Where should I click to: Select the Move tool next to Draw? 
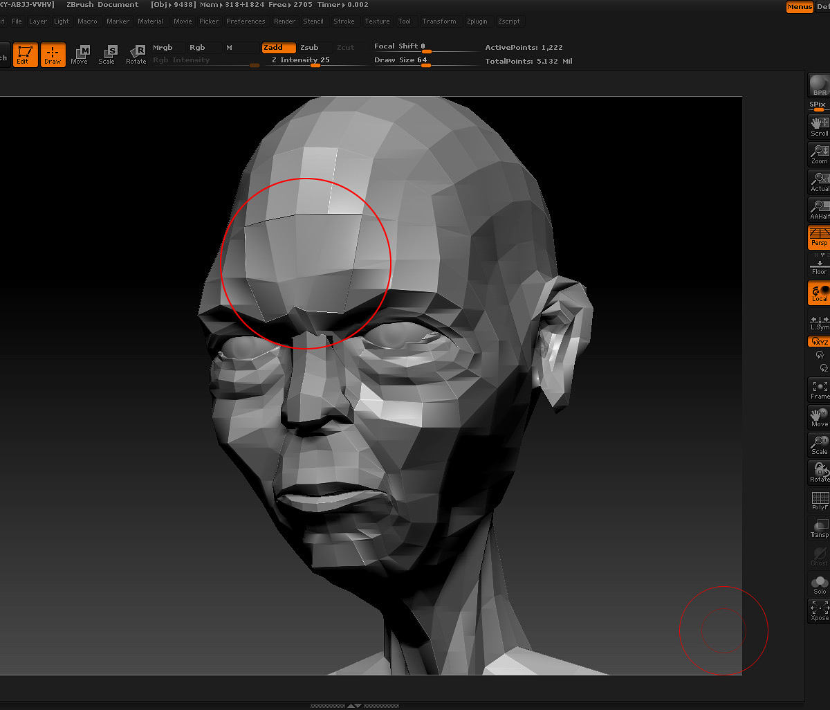(80, 55)
